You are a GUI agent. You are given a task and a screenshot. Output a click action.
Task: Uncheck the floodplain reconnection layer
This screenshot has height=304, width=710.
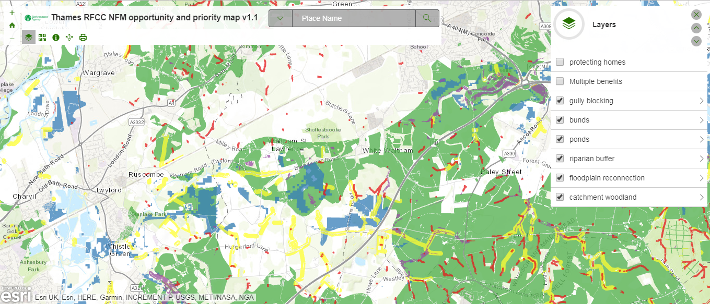[x=560, y=178]
